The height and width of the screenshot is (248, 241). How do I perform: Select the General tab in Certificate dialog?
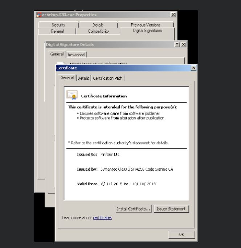[67, 78]
